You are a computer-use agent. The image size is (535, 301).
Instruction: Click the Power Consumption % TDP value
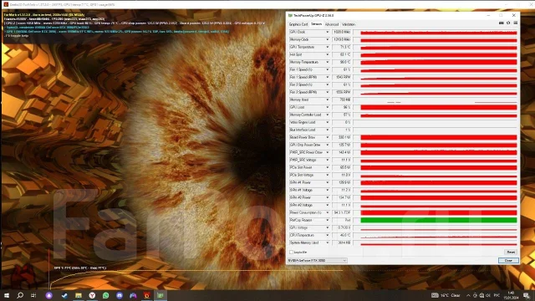point(342,212)
